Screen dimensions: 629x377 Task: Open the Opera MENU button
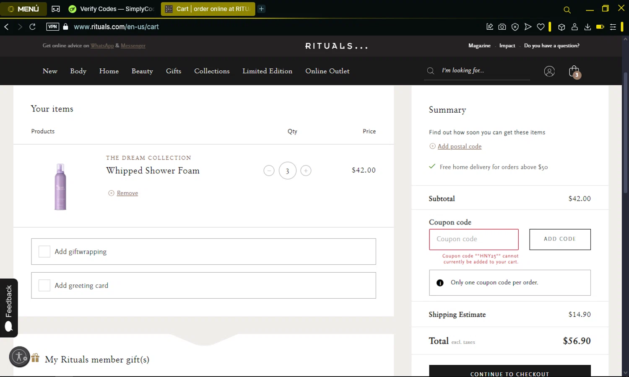23,9
